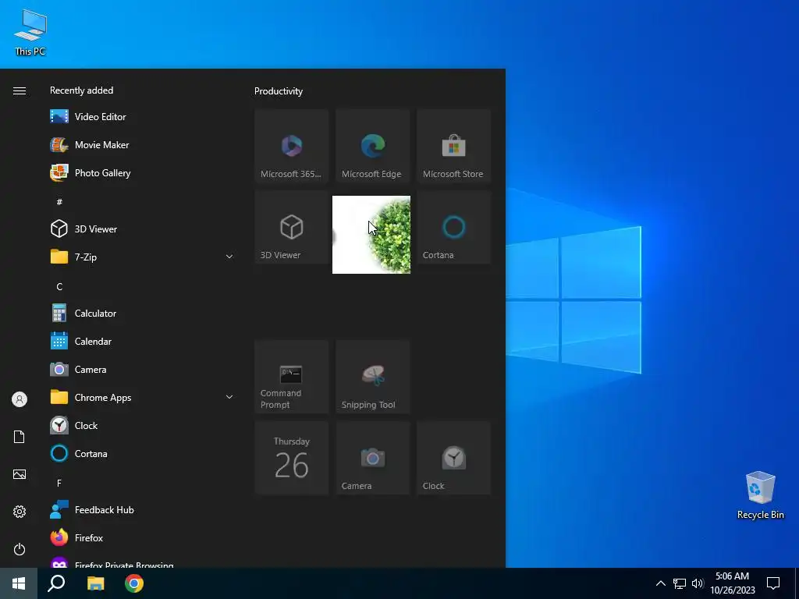
Task: Open Calculator from the app list
Action: tap(143, 314)
